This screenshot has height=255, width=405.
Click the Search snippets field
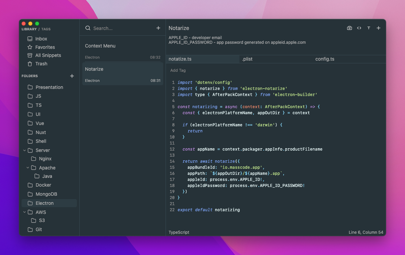point(123,28)
